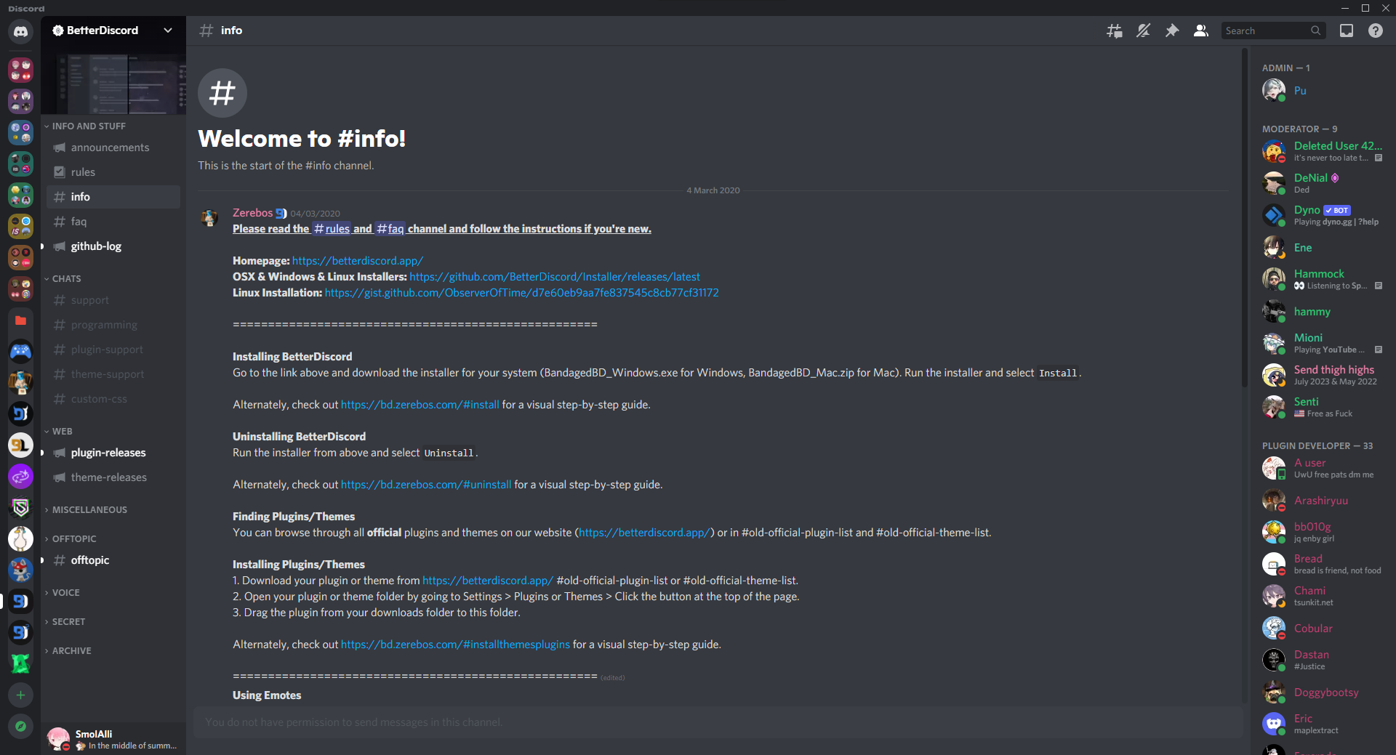Select the rules channel

(x=83, y=172)
